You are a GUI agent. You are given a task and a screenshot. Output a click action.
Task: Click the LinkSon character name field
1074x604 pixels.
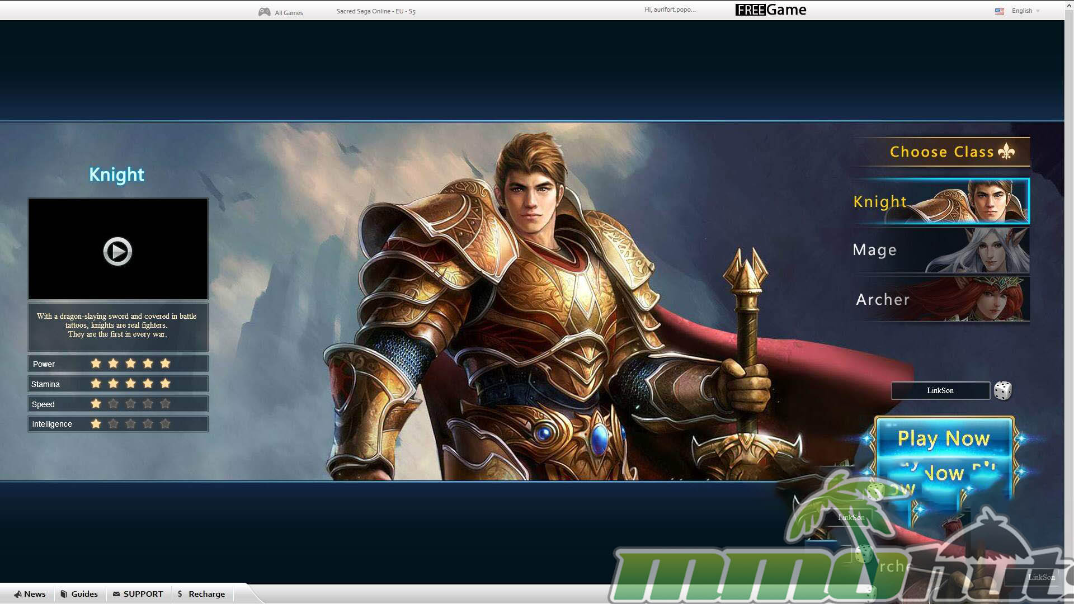coord(940,390)
